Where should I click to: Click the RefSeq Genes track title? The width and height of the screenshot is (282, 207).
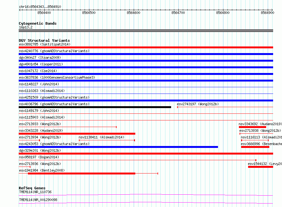tap(32, 188)
